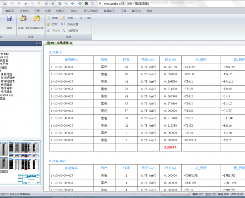Close the 09 - 电线清单 document tab
Image resolution: width=245 pixels, height=198 pixels.
click(x=71, y=43)
